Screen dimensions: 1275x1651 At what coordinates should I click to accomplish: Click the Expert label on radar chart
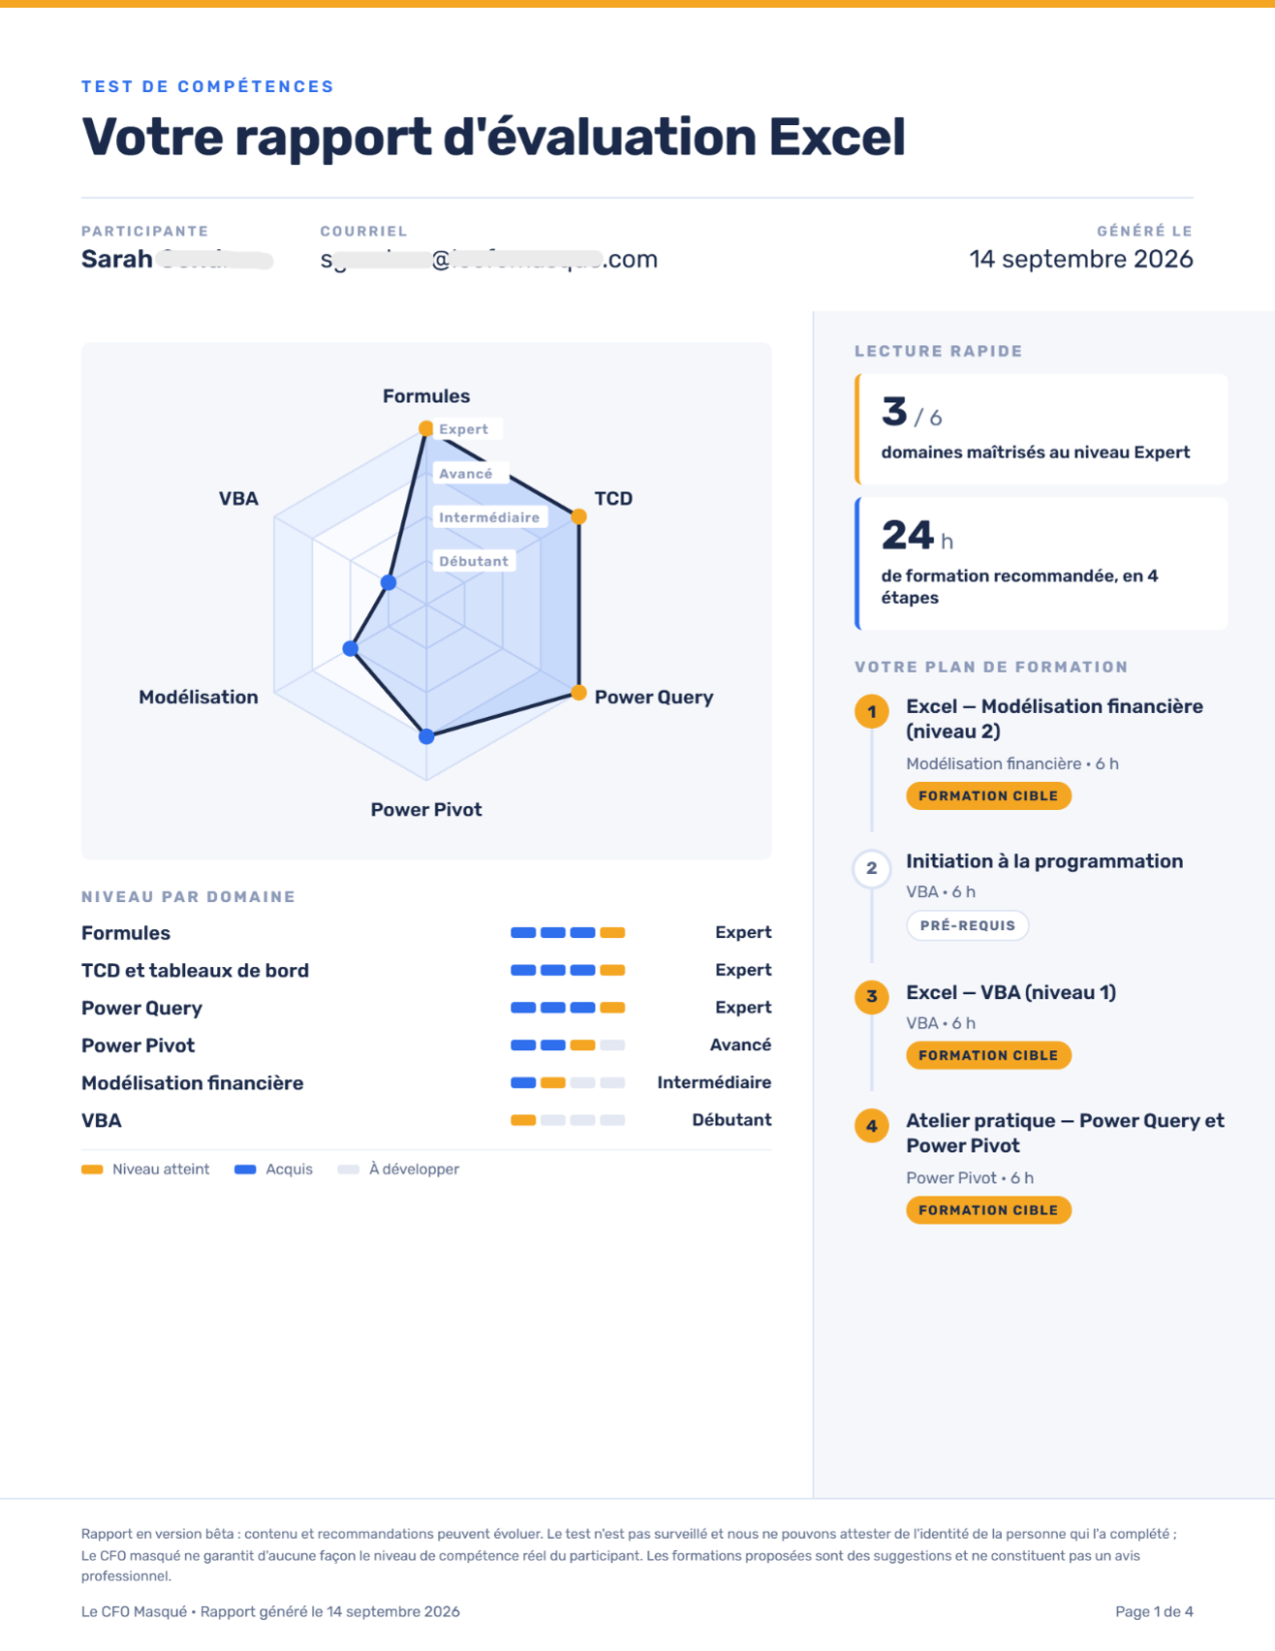464,429
